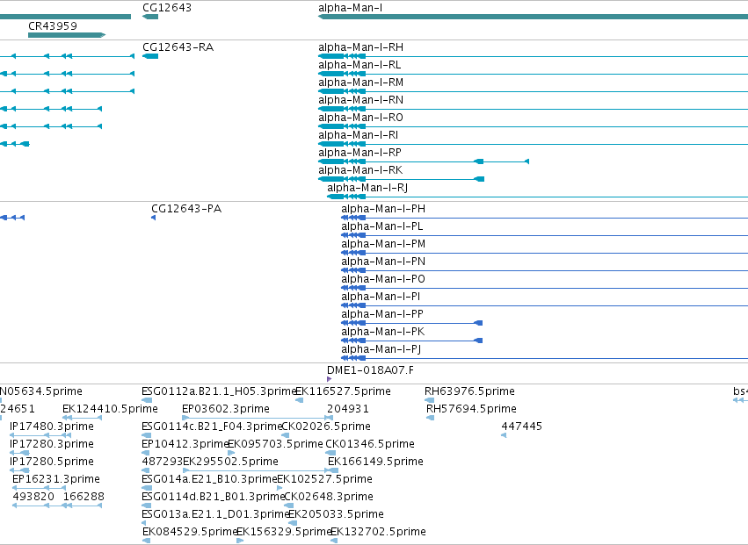Image resolution: width=748 pixels, height=545 pixels.
Task: Select protein alpha-Man-I-PI
Action: tap(381, 297)
